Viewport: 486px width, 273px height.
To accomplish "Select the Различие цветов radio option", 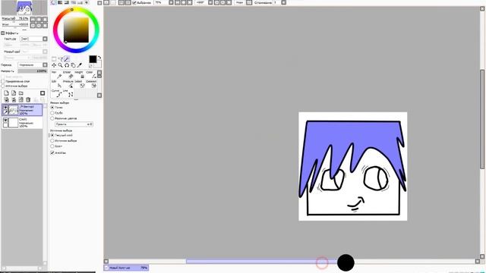I will click(x=52, y=118).
